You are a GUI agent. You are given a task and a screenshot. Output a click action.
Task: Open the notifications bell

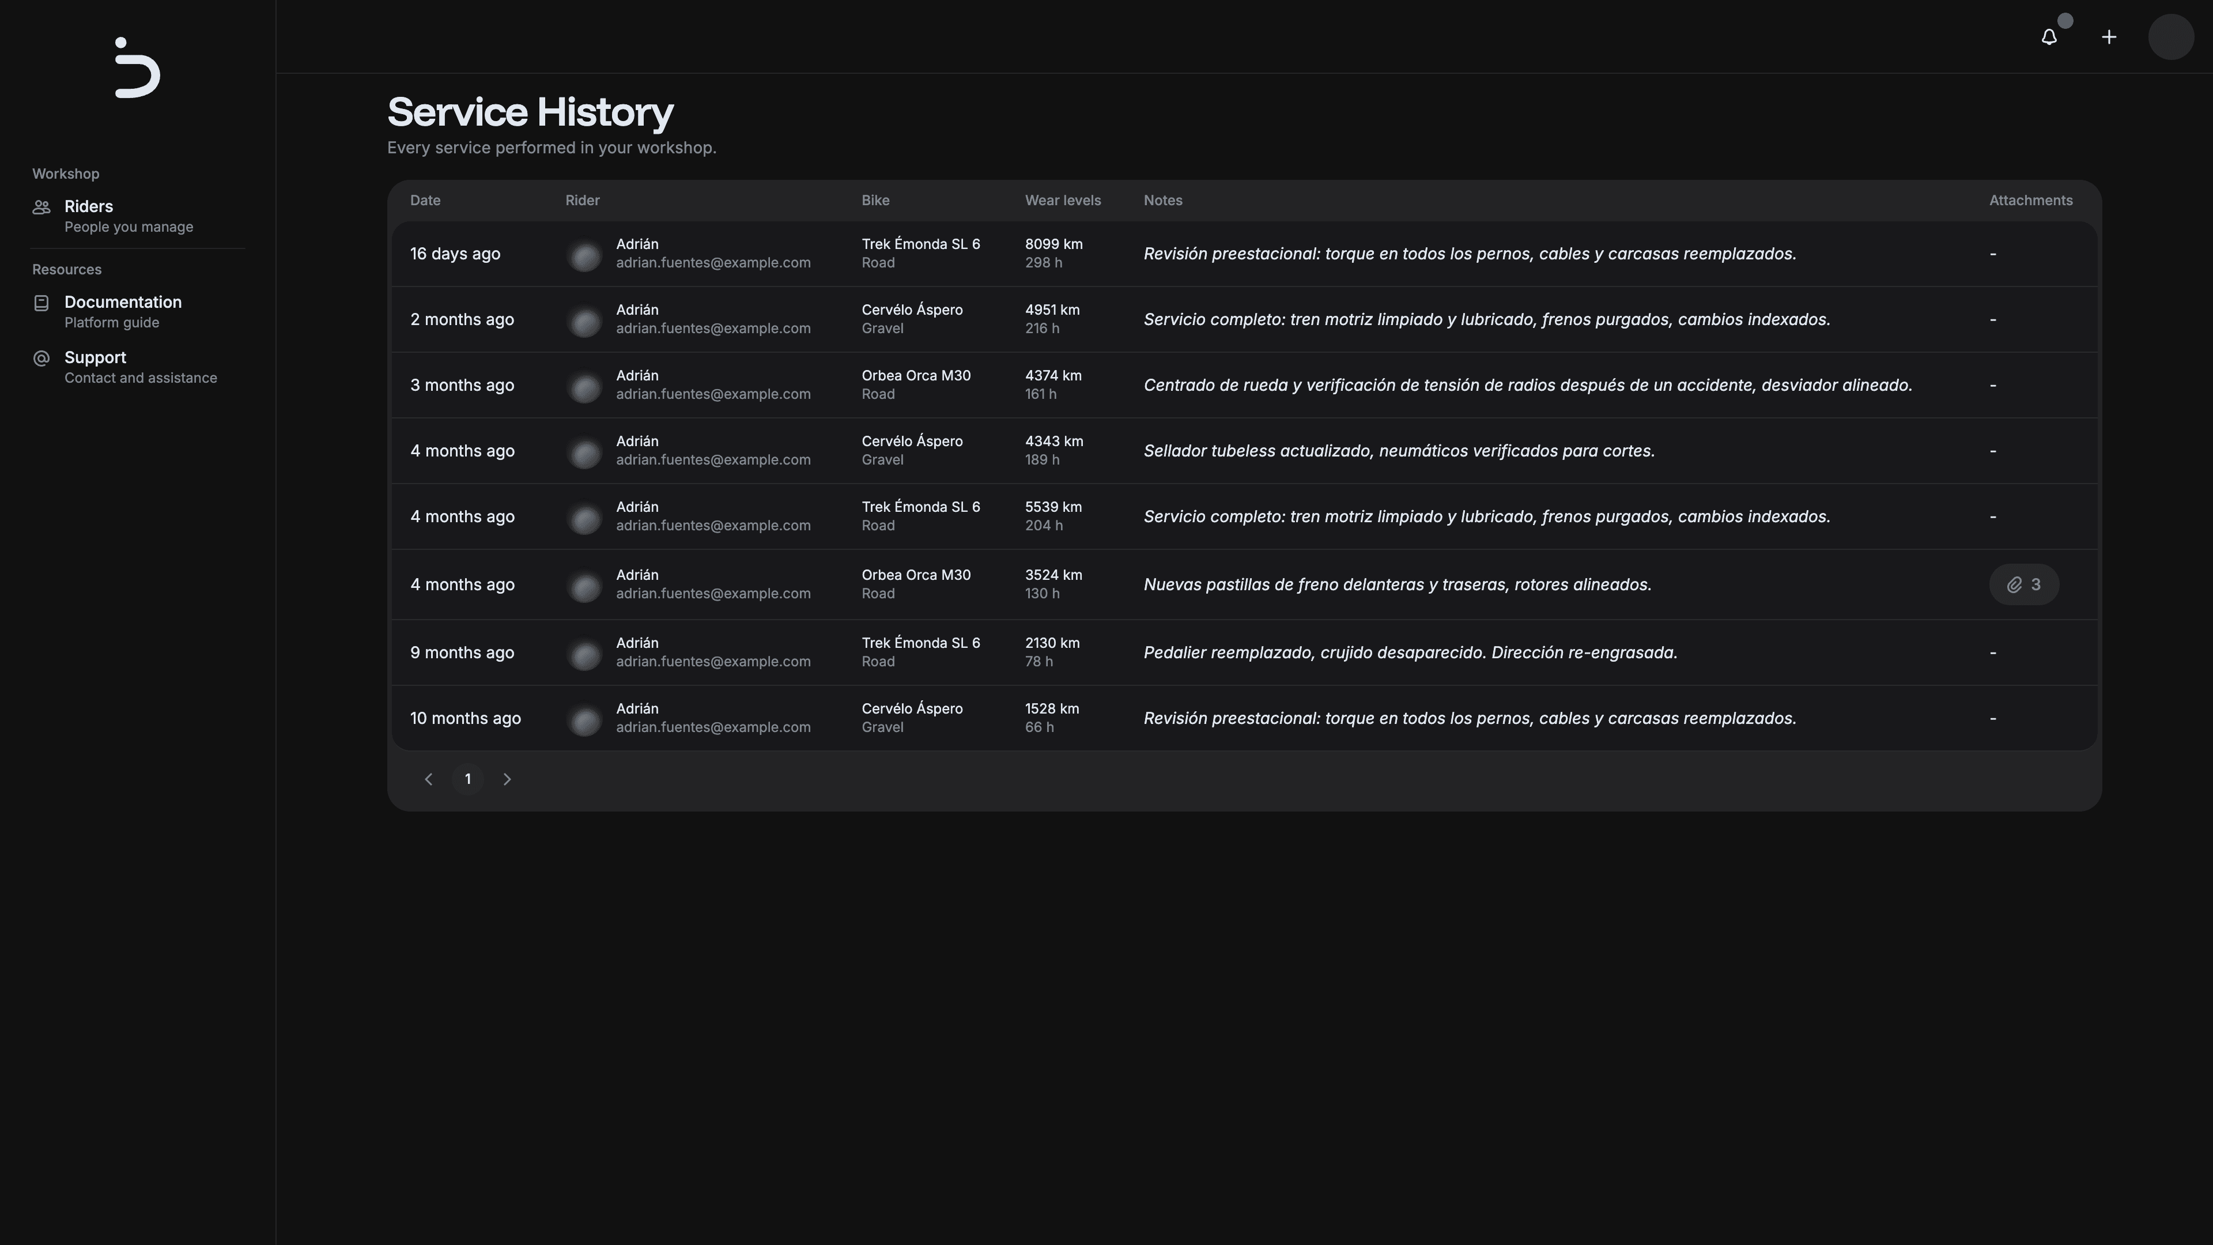(2049, 37)
